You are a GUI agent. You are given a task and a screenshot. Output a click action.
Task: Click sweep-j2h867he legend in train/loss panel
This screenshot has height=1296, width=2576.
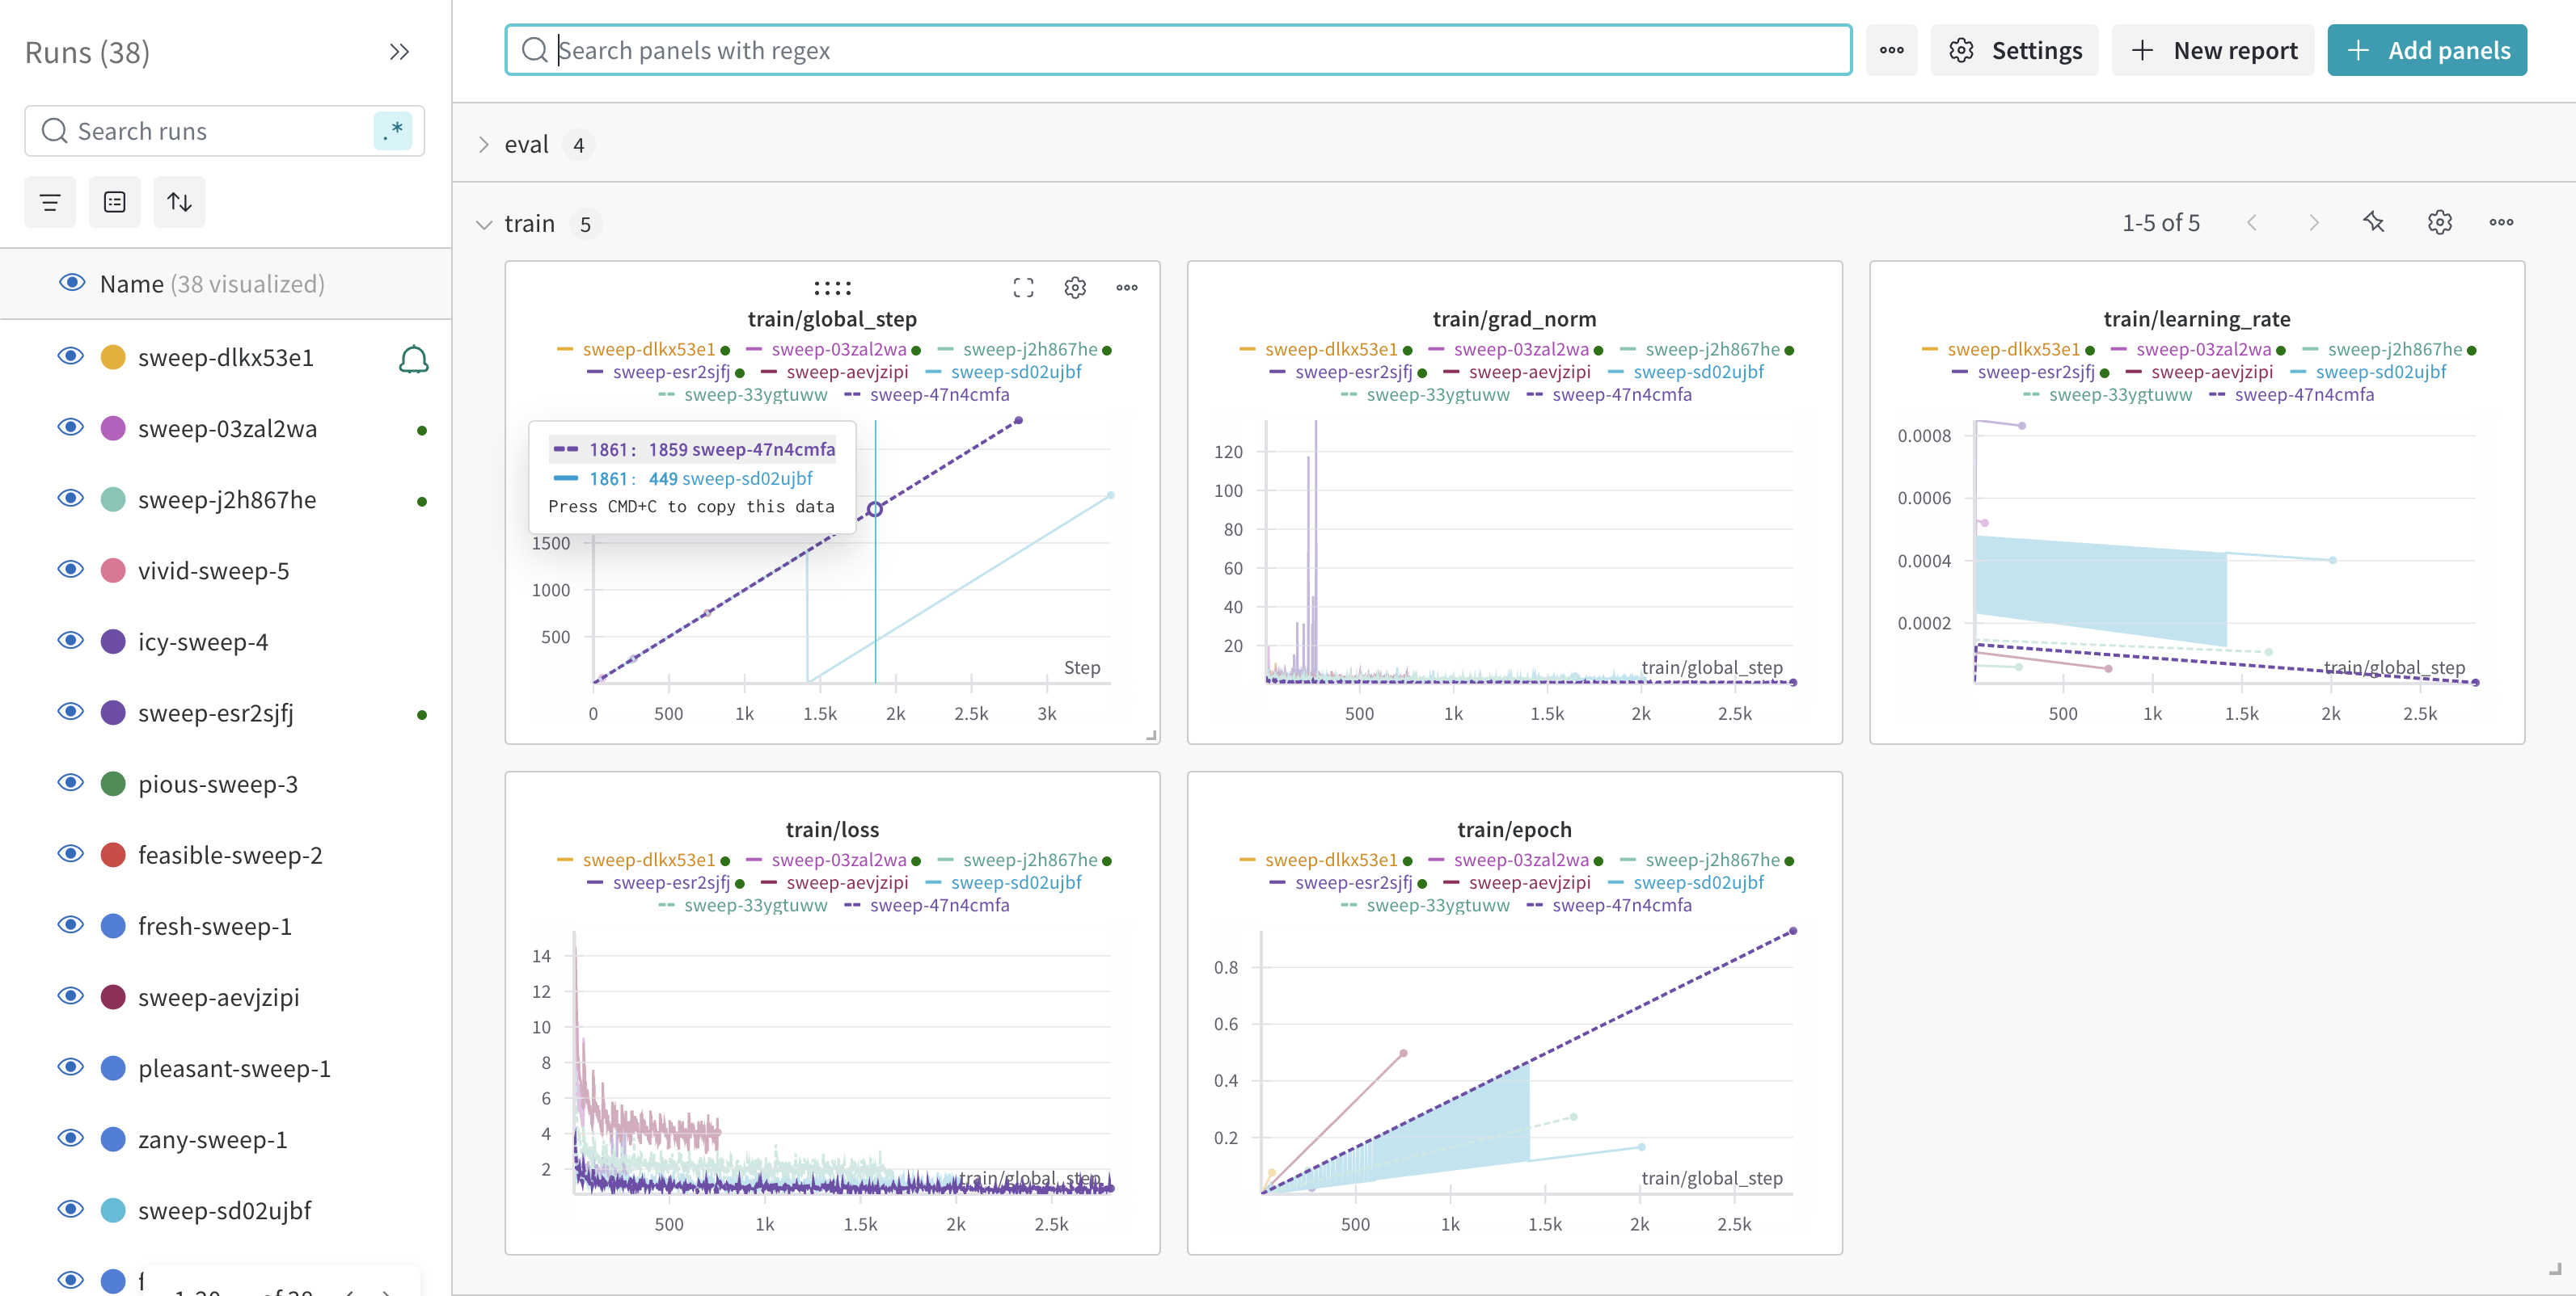(x=1030, y=860)
